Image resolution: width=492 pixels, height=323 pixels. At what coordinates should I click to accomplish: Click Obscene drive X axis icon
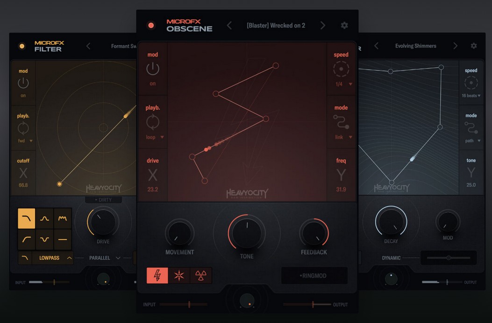pos(153,175)
